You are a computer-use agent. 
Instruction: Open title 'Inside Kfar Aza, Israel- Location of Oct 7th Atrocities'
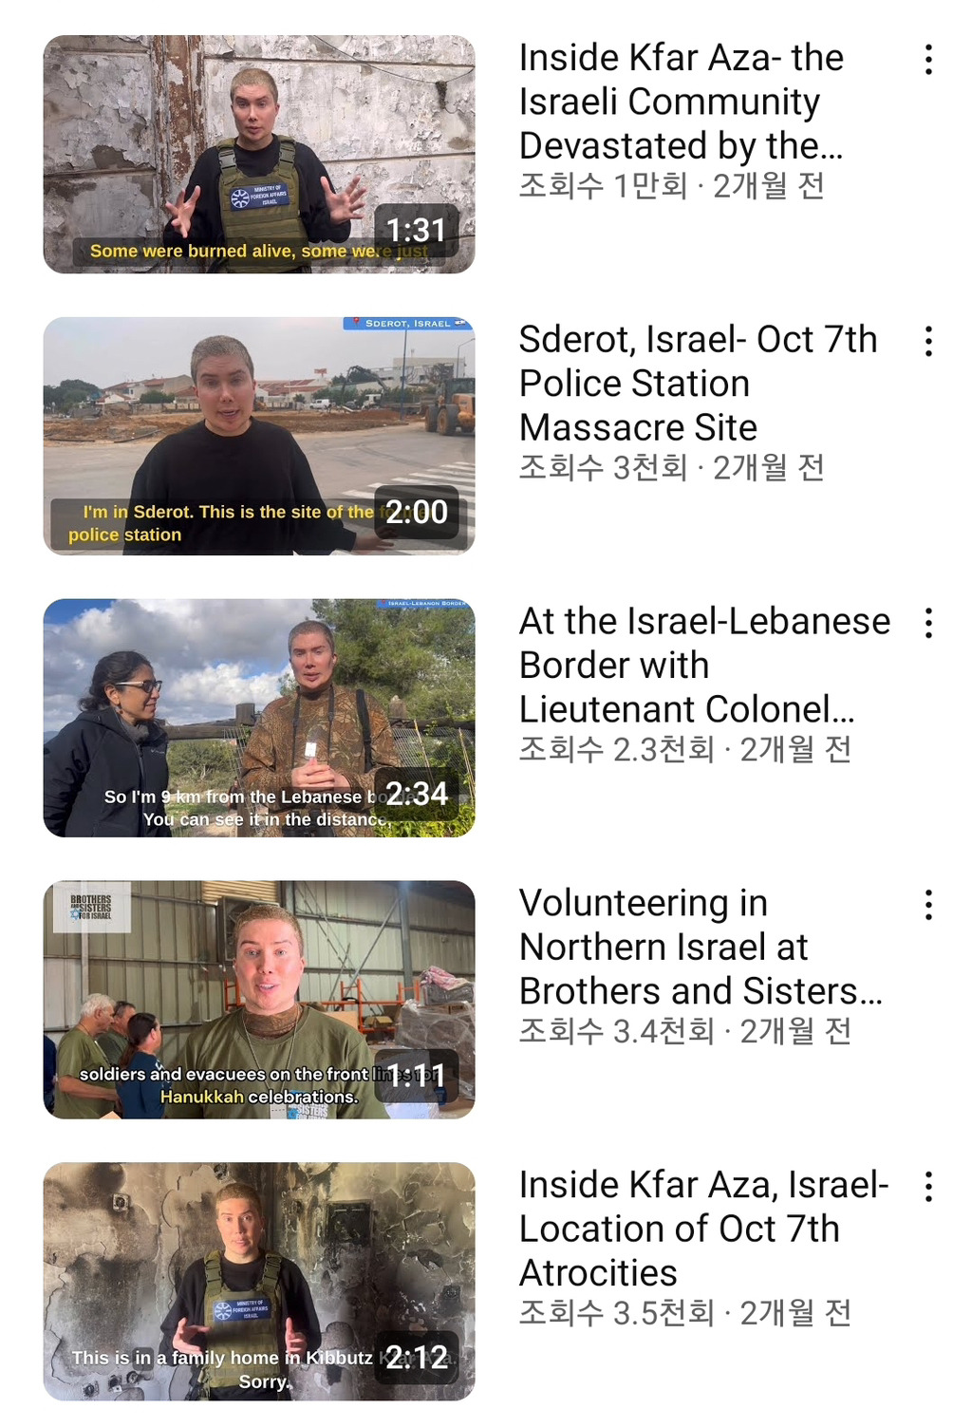pos(703,1229)
